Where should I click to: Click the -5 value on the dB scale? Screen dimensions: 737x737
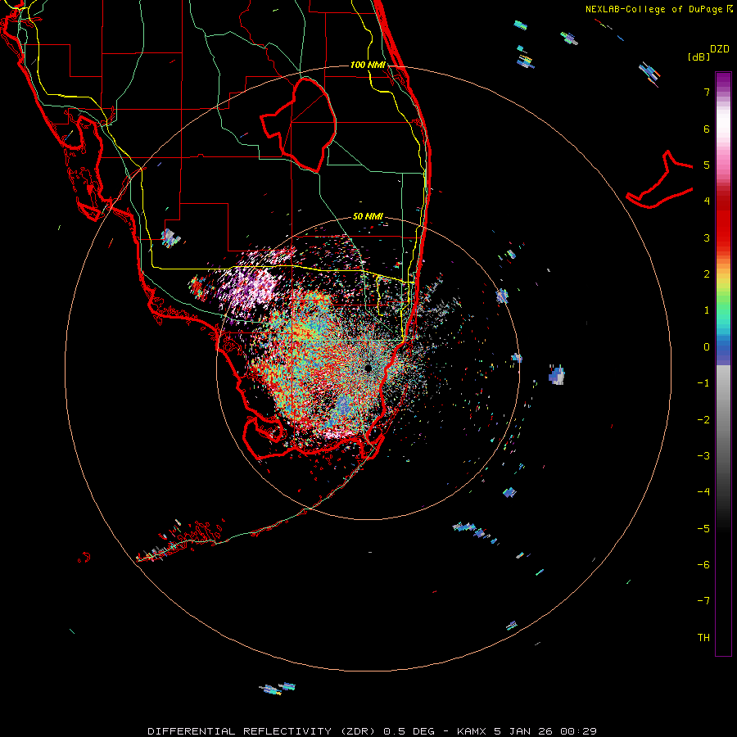[x=703, y=529]
